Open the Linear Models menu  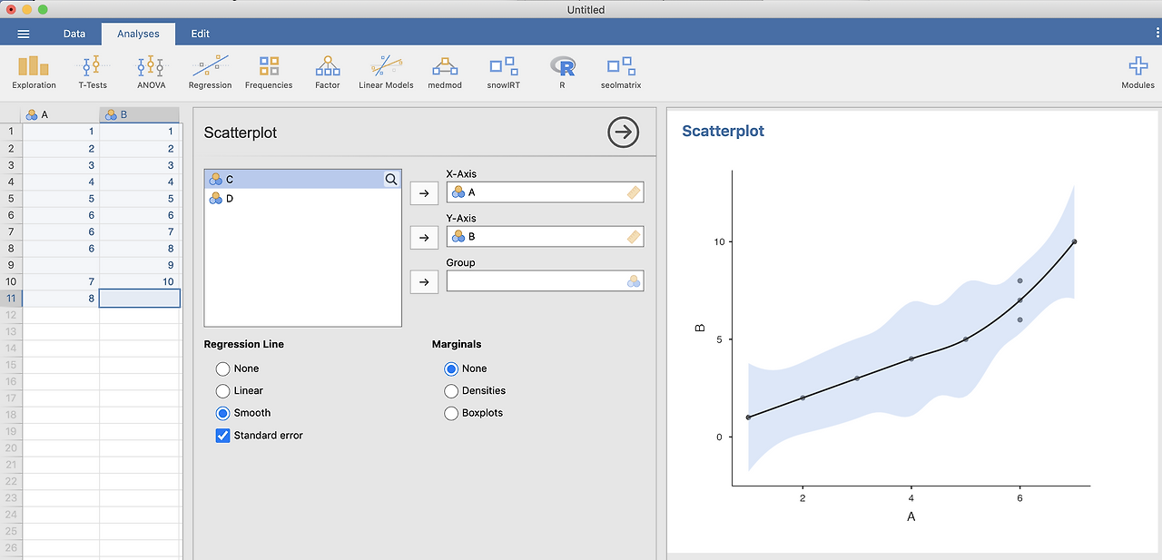click(x=386, y=72)
